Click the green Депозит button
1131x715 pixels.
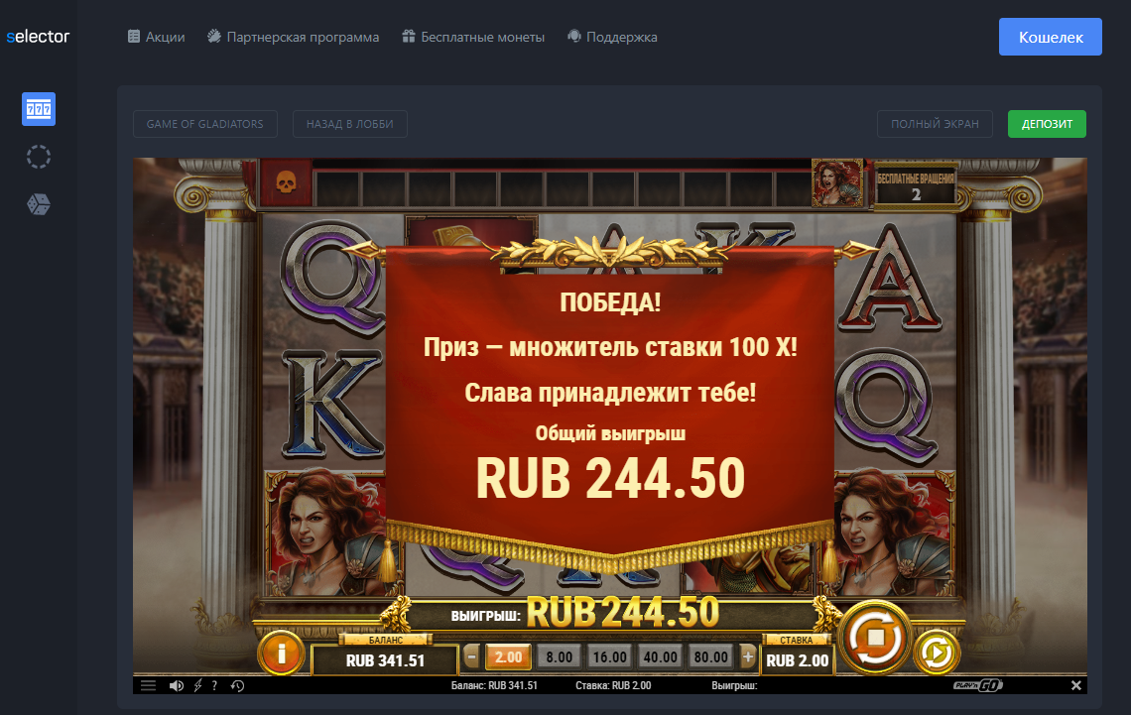coord(1047,124)
